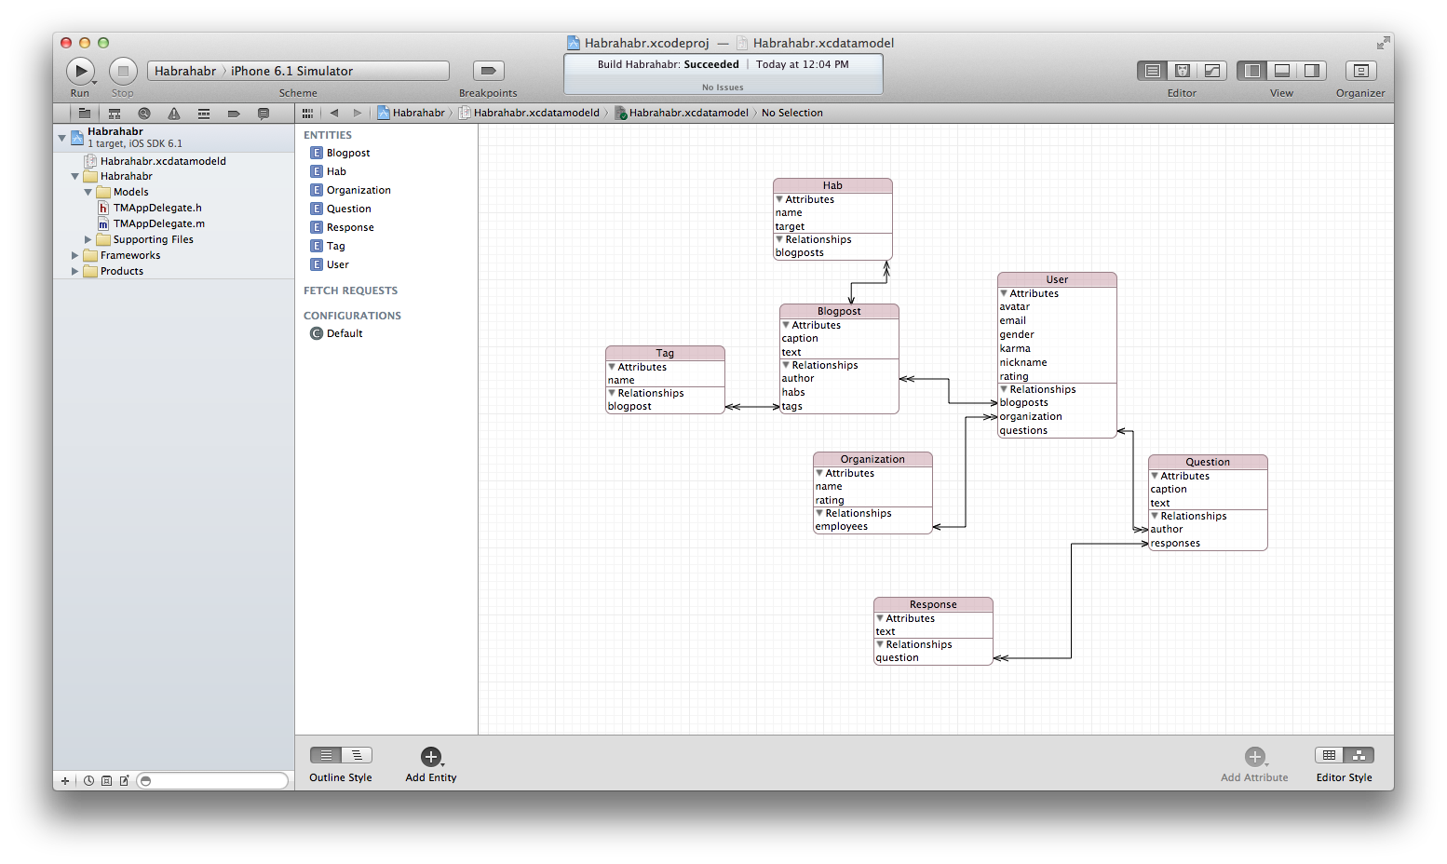This screenshot has width=1447, height=864.
Task: Click the Add Entity button
Action: point(431,757)
